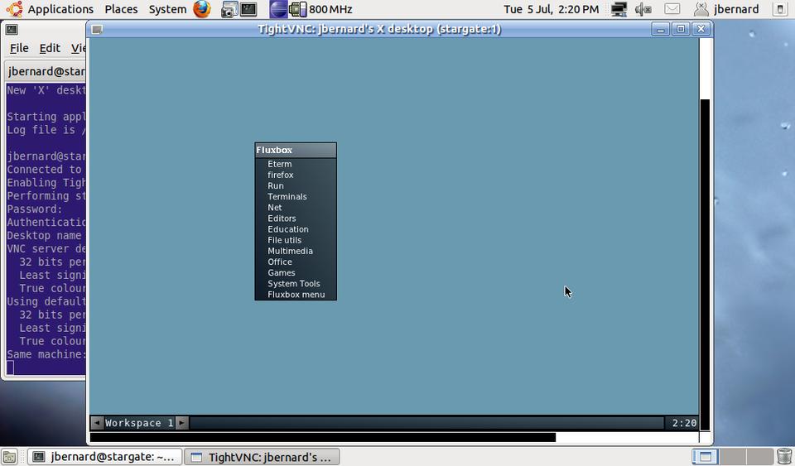Open the Places menu
The image size is (795, 466).
click(x=121, y=9)
